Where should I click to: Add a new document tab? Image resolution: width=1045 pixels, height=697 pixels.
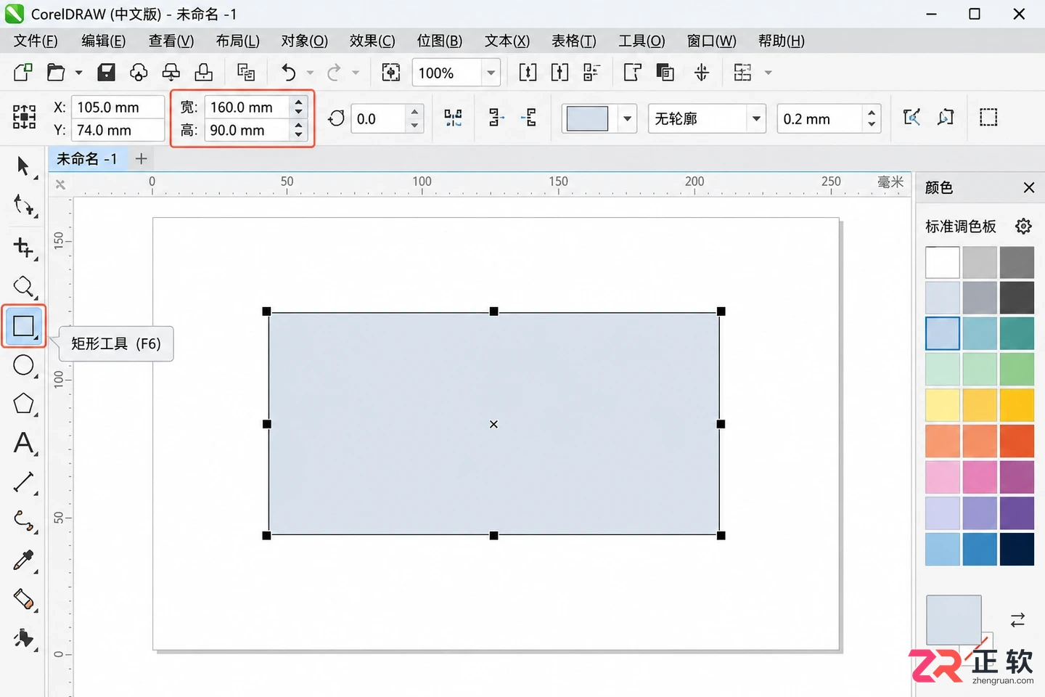(142, 158)
